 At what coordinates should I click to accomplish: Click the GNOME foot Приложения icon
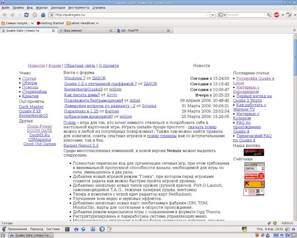4,229
